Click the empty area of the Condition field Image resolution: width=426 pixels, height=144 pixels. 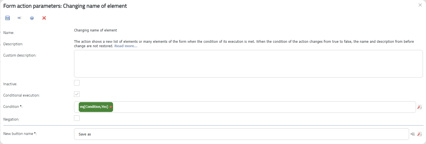(263, 107)
